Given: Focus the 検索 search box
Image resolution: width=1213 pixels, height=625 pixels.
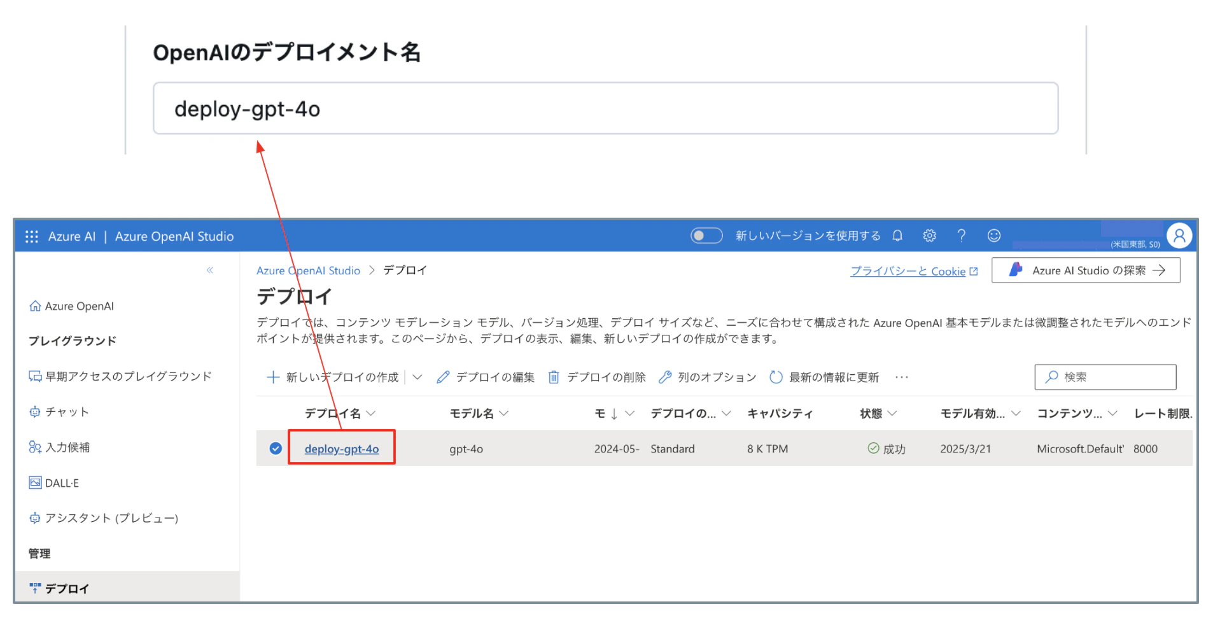Looking at the screenshot, I should click(1105, 377).
